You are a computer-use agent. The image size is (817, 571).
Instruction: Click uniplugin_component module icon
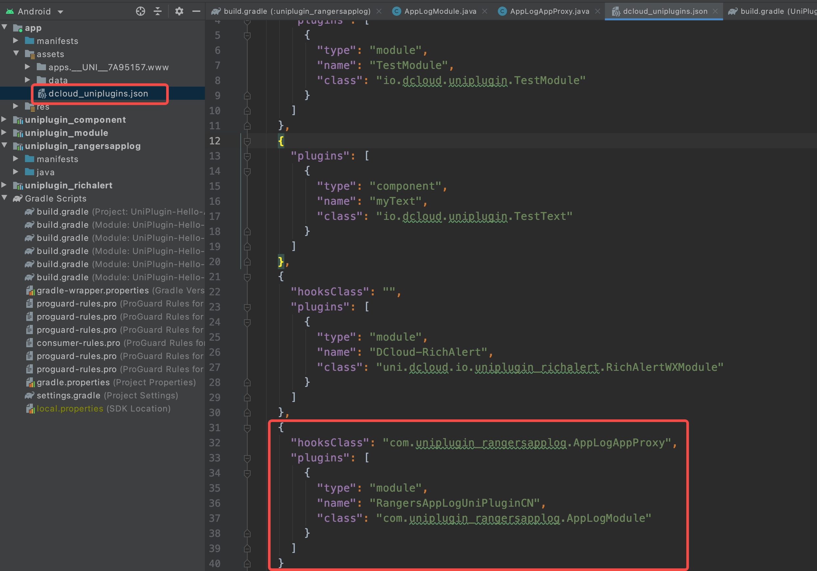coord(18,120)
